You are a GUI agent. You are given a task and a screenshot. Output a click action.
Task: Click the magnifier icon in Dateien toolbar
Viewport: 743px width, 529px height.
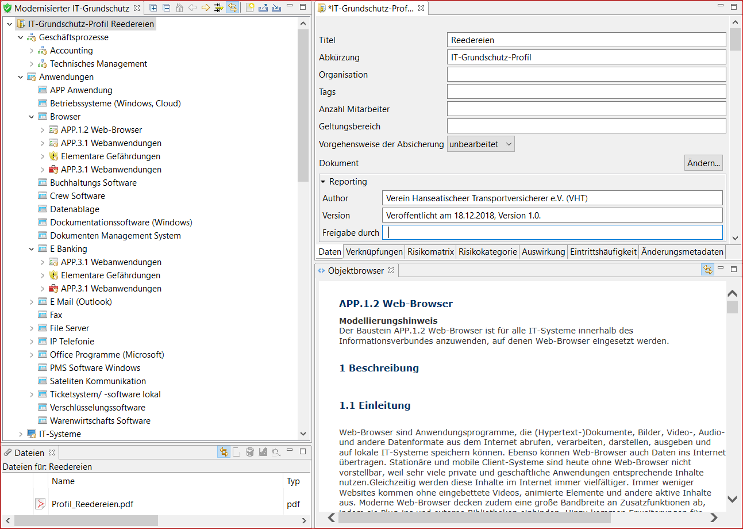click(x=276, y=453)
